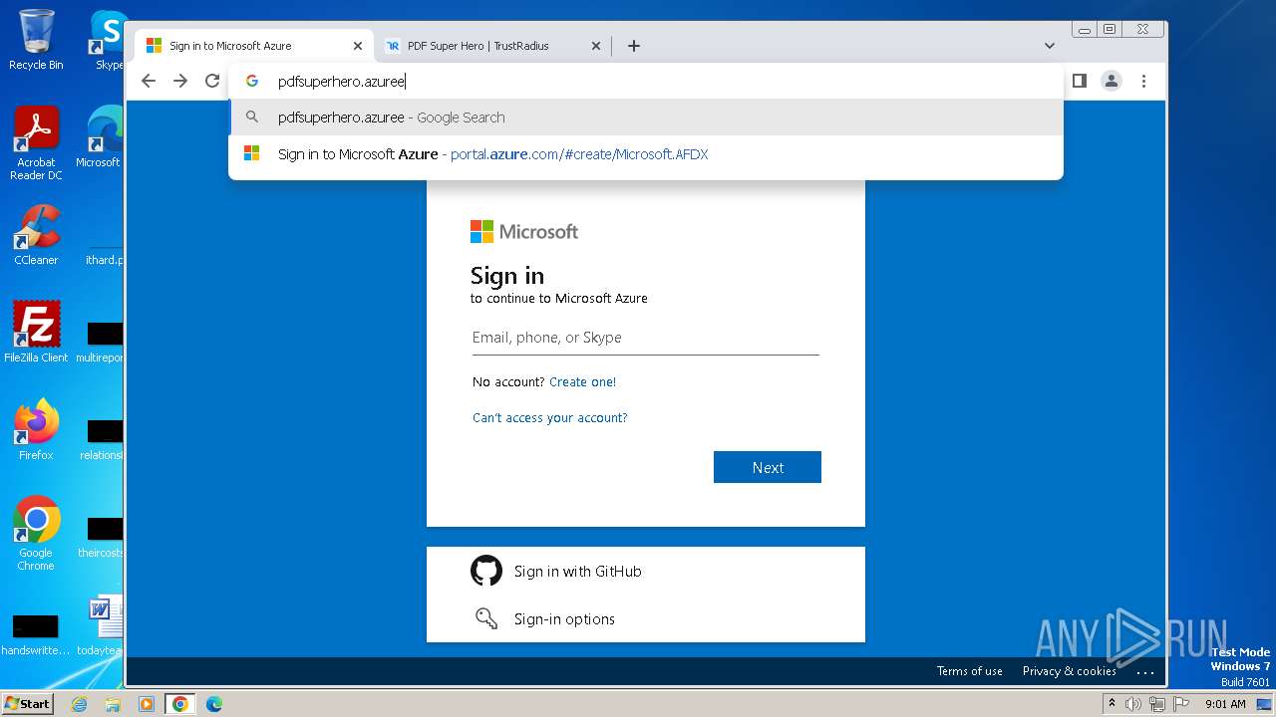Close the PDF Super Hero TrustRadius tab
The image size is (1276, 717).
coord(596,46)
